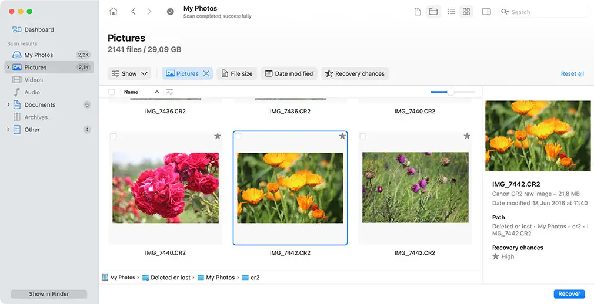Screen dimensions: 594x304
Task: Switch to the folder view icon
Action: click(433, 12)
